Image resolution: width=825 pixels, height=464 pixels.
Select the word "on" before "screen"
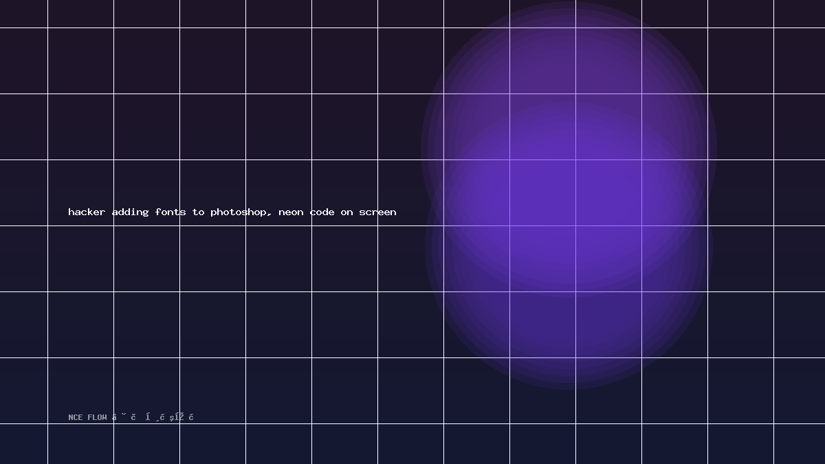coord(347,212)
